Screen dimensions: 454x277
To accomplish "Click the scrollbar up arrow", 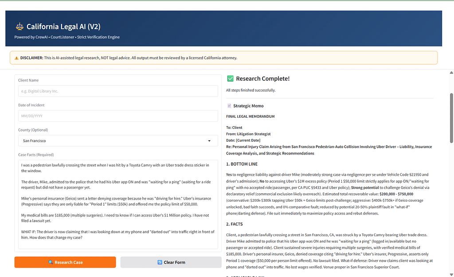I will 451,73.
